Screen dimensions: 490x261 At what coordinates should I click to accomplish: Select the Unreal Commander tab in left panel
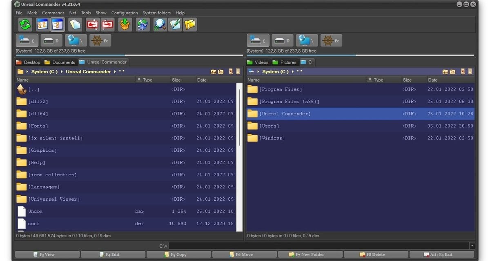coord(103,62)
